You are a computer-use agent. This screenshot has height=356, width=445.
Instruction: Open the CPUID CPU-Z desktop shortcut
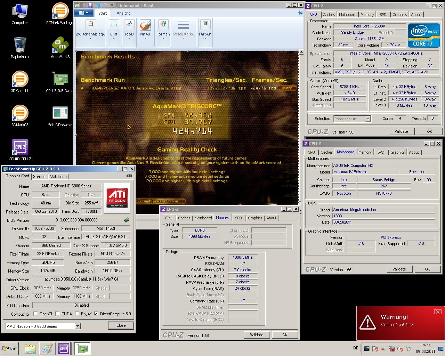click(20, 150)
